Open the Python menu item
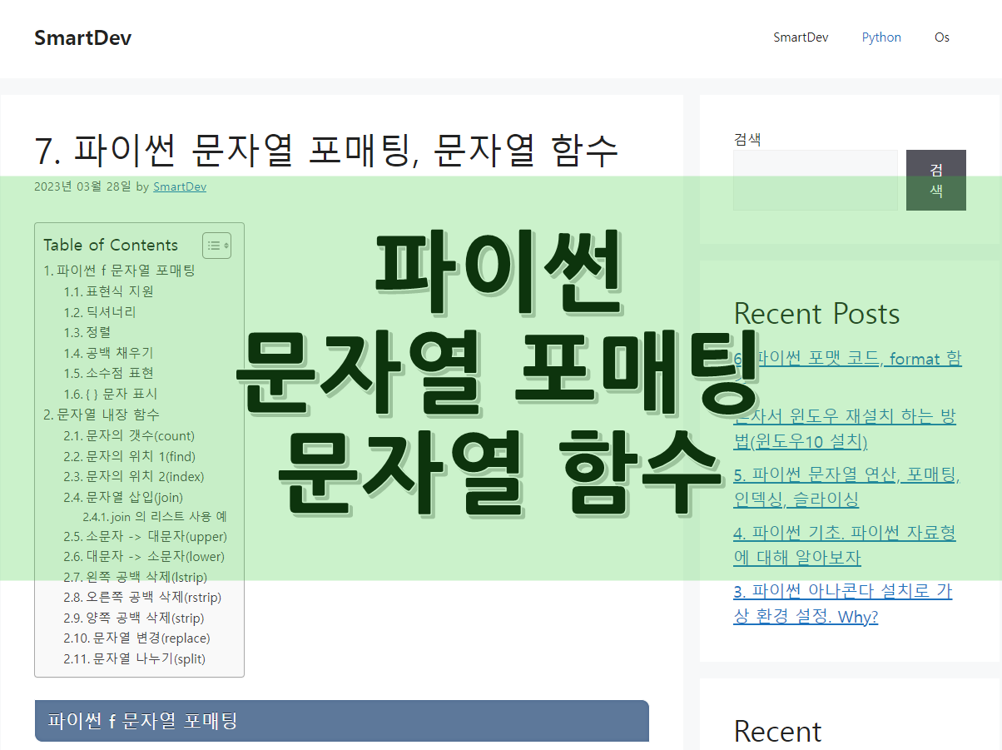 tap(881, 37)
